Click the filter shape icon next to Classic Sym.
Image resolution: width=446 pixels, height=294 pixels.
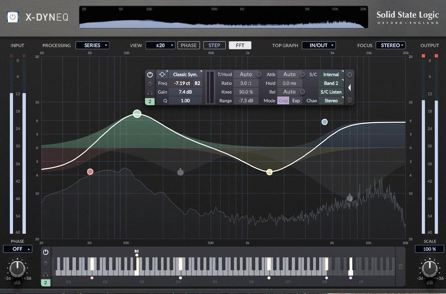(162, 74)
